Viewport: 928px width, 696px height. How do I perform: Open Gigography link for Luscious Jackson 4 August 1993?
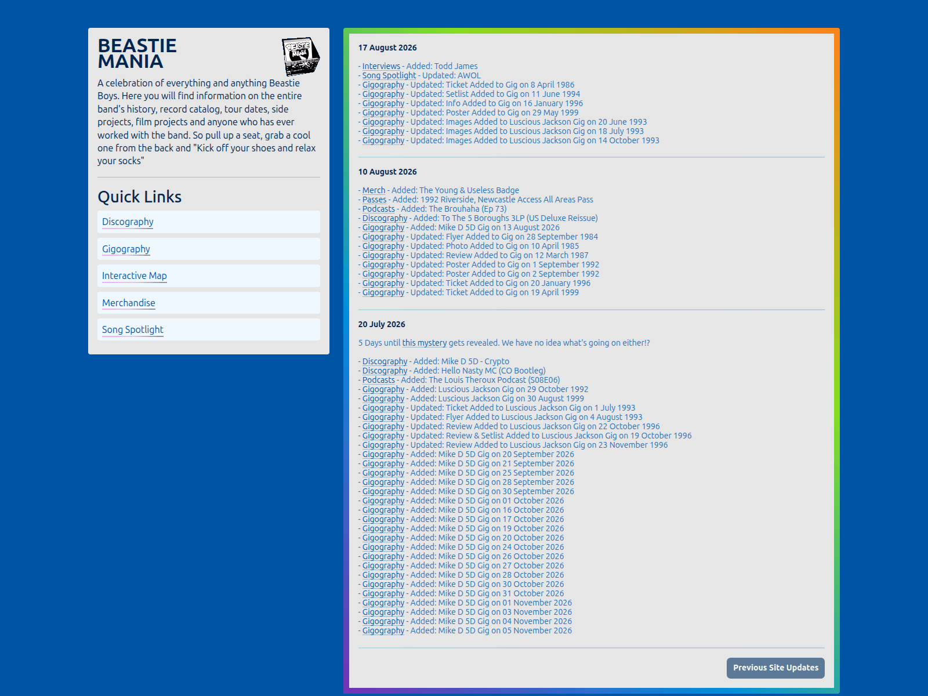click(383, 417)
